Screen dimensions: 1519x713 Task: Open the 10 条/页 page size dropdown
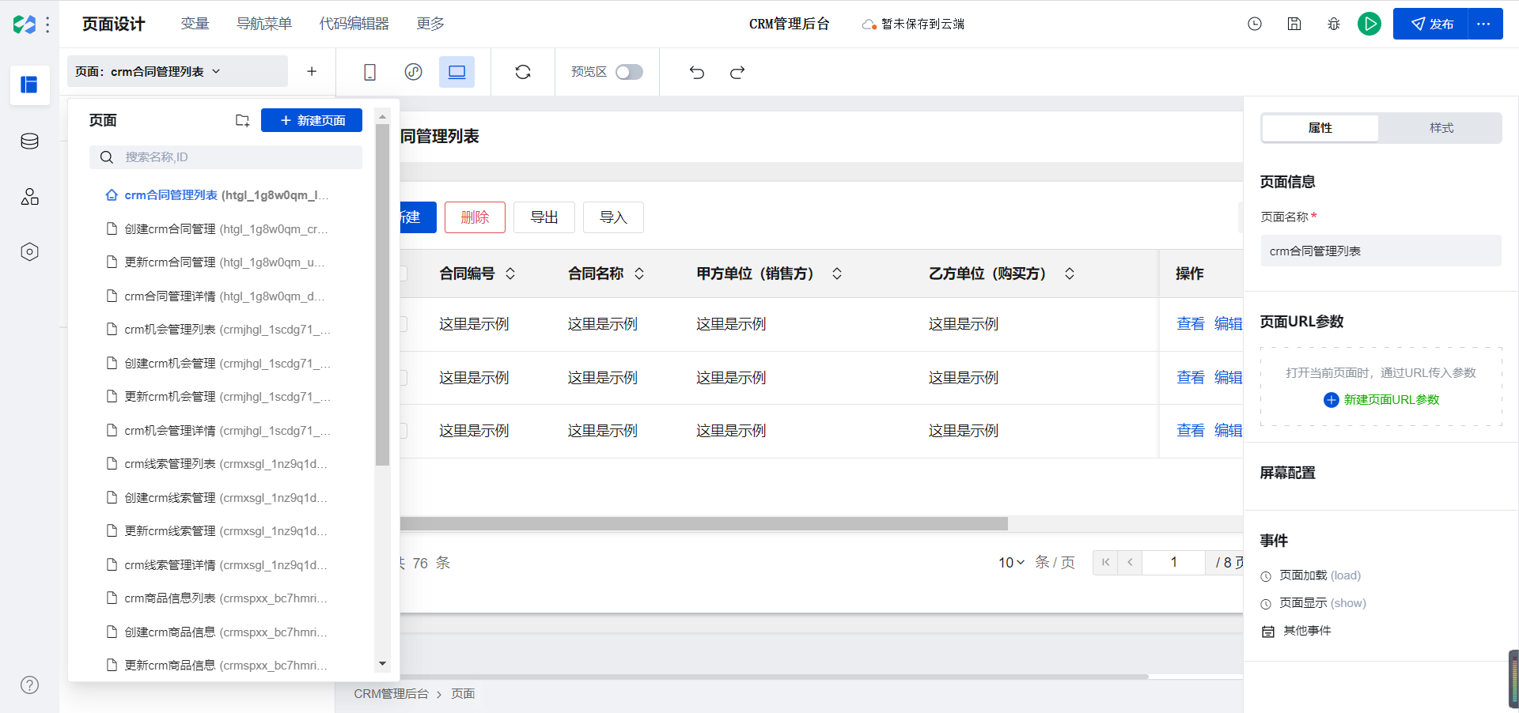1011,563
